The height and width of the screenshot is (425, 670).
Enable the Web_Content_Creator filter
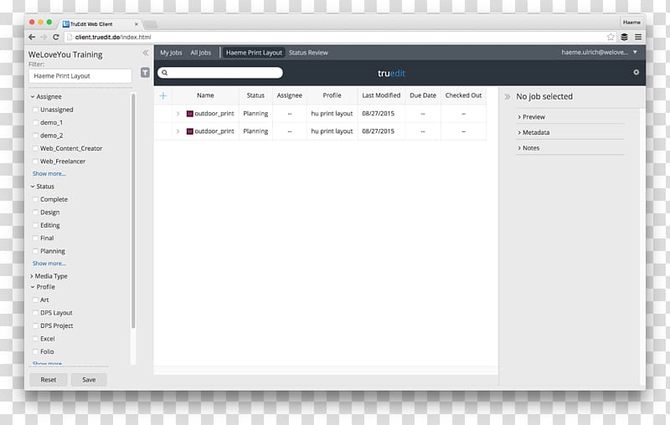click(x=35, y=148)
